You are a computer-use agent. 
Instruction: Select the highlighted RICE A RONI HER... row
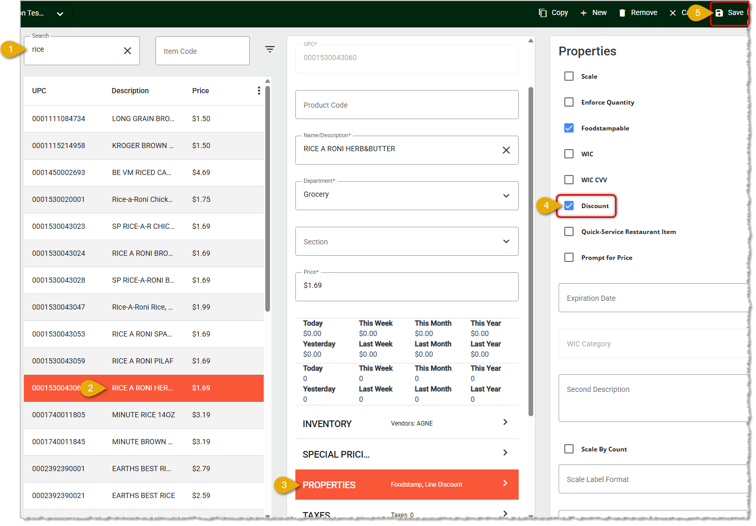click(144, 388)
